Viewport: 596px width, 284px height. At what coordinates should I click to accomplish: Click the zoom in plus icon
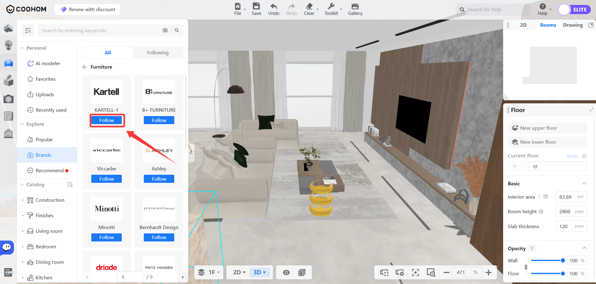click(489, 273)
